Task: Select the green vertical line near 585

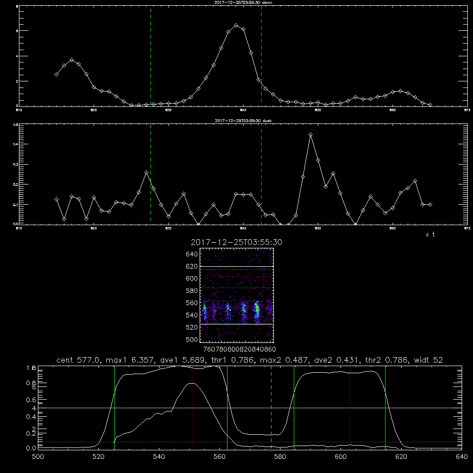Action: coord(294,407)
